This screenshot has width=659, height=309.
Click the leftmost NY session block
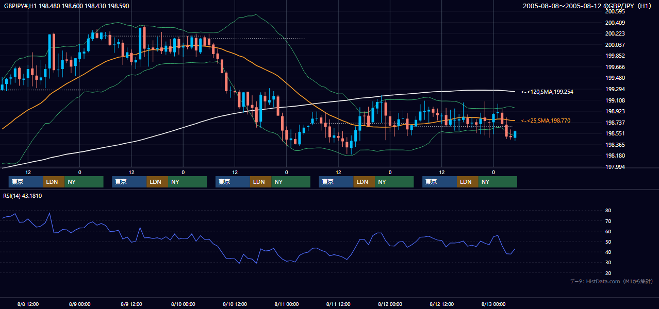tap(84, 182)
